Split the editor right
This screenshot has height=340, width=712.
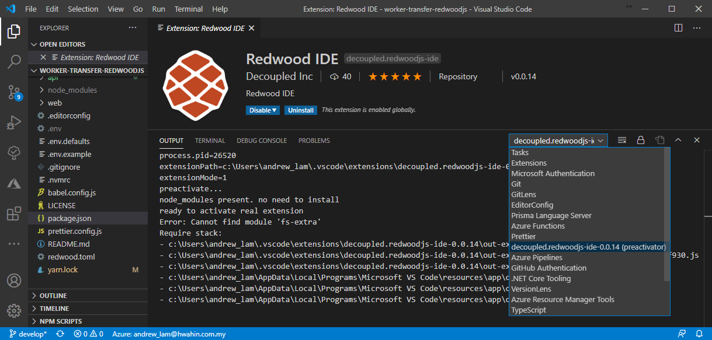coord(678,28)
